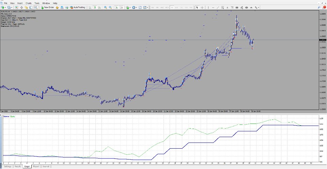Viewport: 327px width, 169px height.
Task: Open the Charts menu
Action: click(x=28, y=3)
